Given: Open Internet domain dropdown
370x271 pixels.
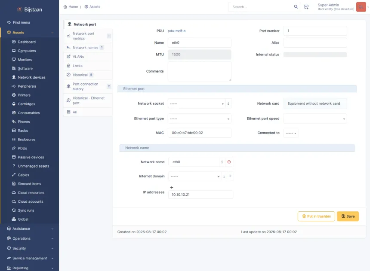Looking at the screenshot, I should [x=194, y=176].
